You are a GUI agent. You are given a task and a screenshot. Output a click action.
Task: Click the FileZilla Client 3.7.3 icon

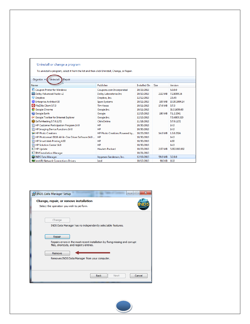coord(33,105)
